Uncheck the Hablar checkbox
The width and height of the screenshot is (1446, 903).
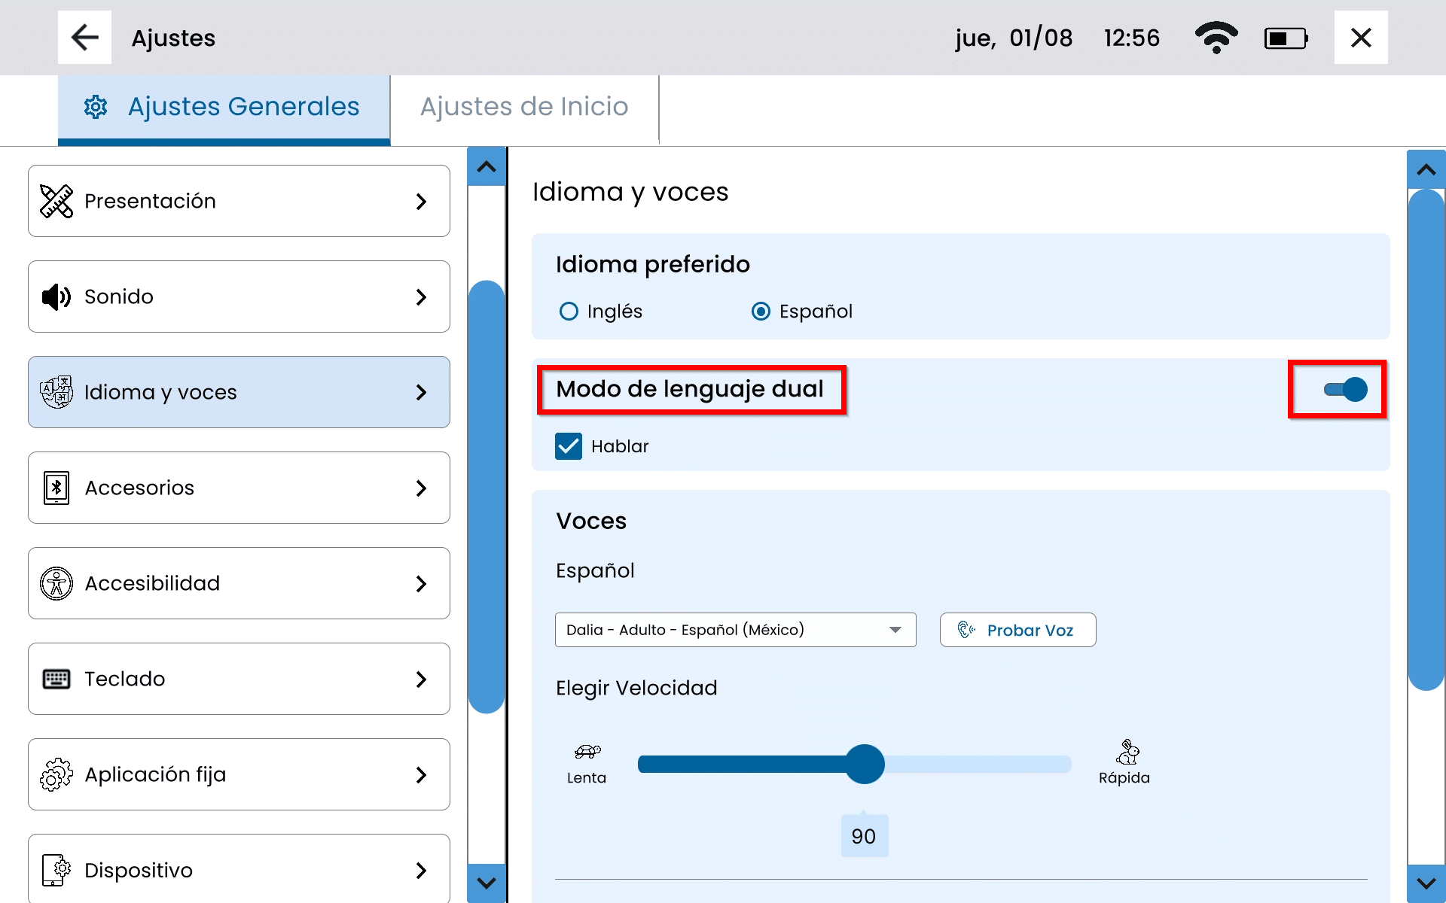tap(569, 446)
